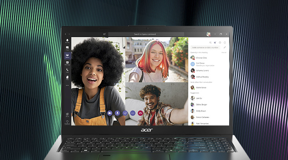Open the Activity feed in the sidebar
The width and height of the screenshot is (288, 160).
pos(67,41)
